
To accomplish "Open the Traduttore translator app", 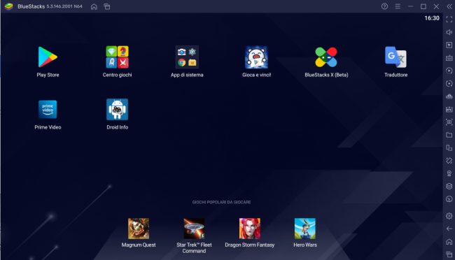I will [395, 57].
